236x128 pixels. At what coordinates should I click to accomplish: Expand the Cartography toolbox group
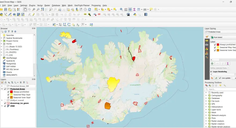coord(206,95)
